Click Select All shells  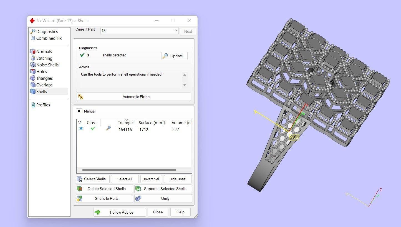click(125, 179)
